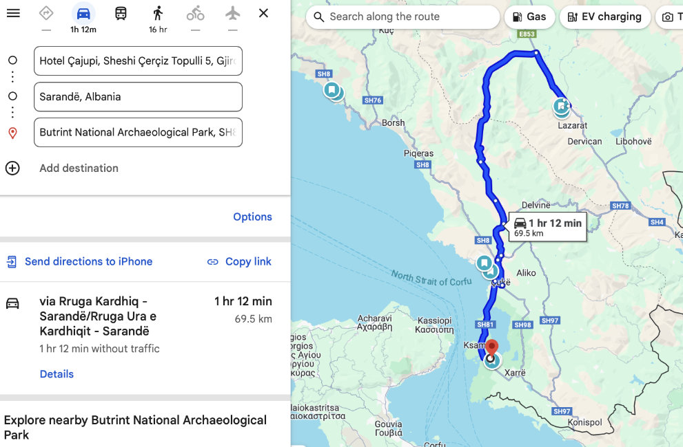Edit Butrint National Archaeological Park destination
The image size is (683, 447).
tap(138, 132)
